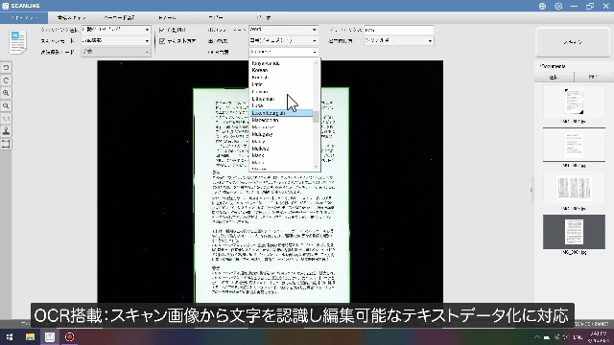Click the language list scroll down arrow
Viewport: 614px width, 345px height.
coord(317,167)
